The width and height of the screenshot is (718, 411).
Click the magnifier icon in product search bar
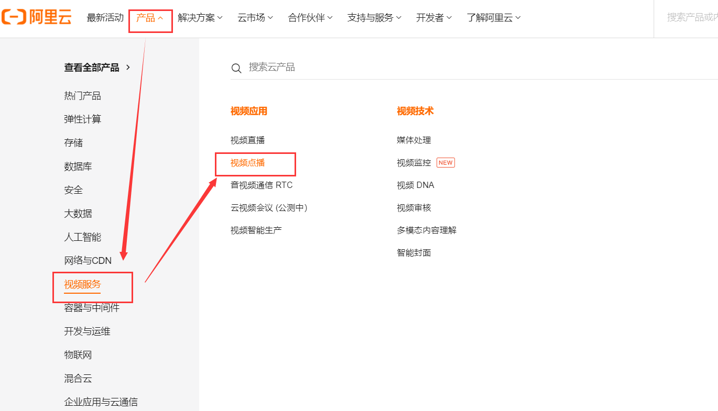(x=236, y=68)
